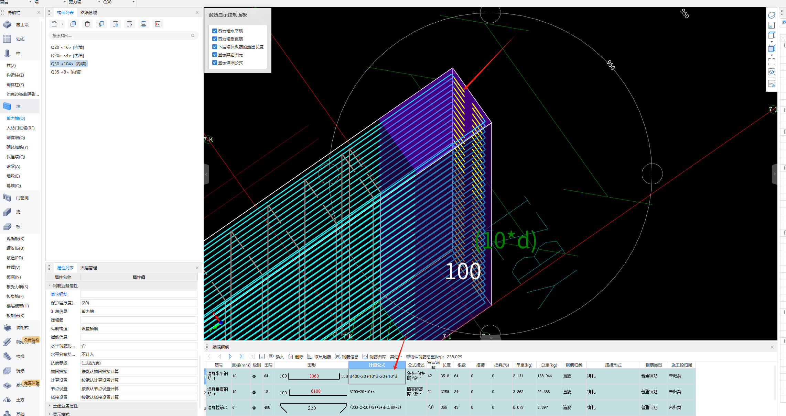The image size is (786, 416).
Task: Click the save component to archive icon
Action: coord(115,24)
